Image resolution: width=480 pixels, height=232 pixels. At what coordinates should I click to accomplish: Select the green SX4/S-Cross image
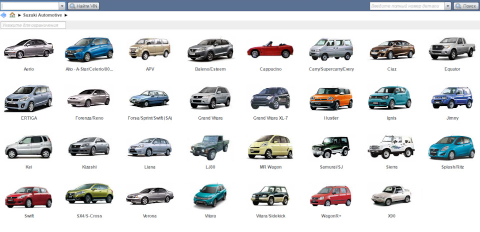point(89,194)
